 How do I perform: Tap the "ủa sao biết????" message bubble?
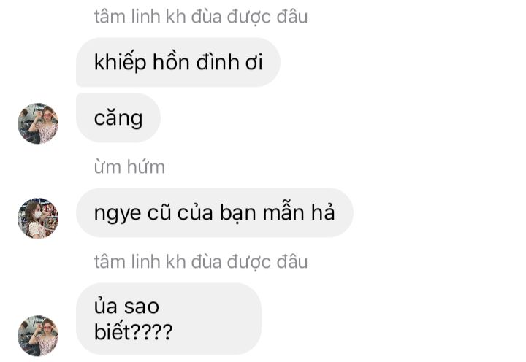pos(169,319)
